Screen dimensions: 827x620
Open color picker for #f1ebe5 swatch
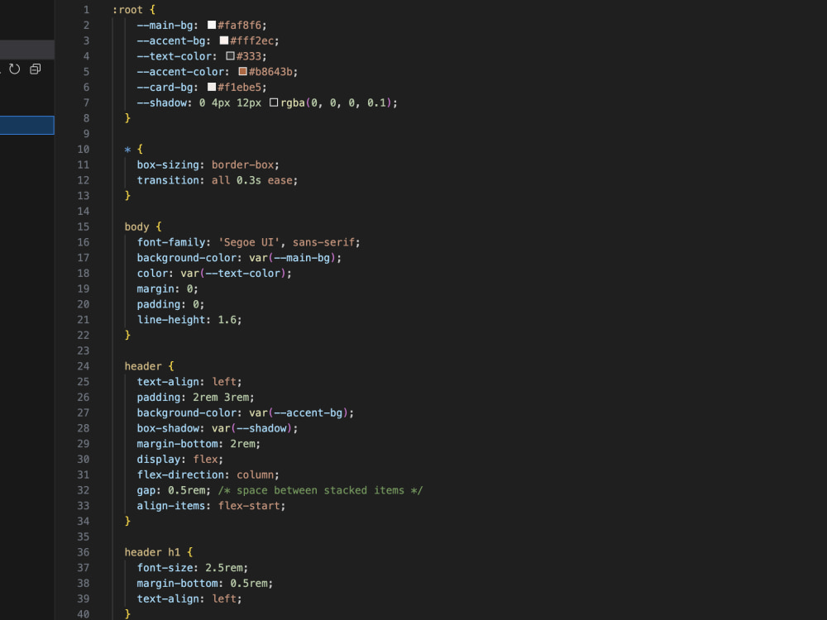[x=212, y=87]
